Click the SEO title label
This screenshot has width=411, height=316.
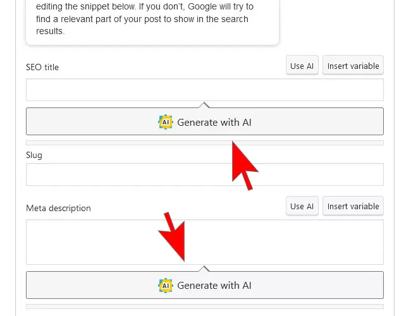(x=42, y=67)
